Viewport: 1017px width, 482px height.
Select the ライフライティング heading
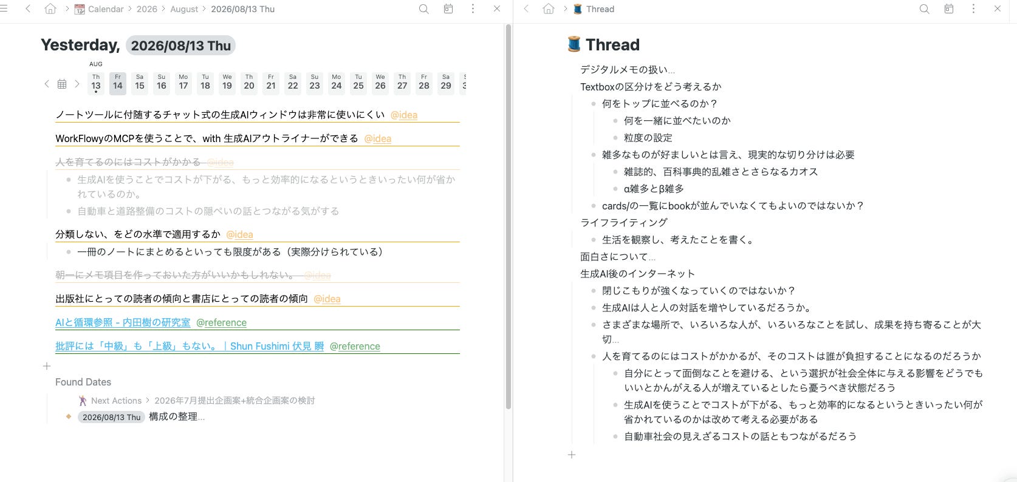624,223
